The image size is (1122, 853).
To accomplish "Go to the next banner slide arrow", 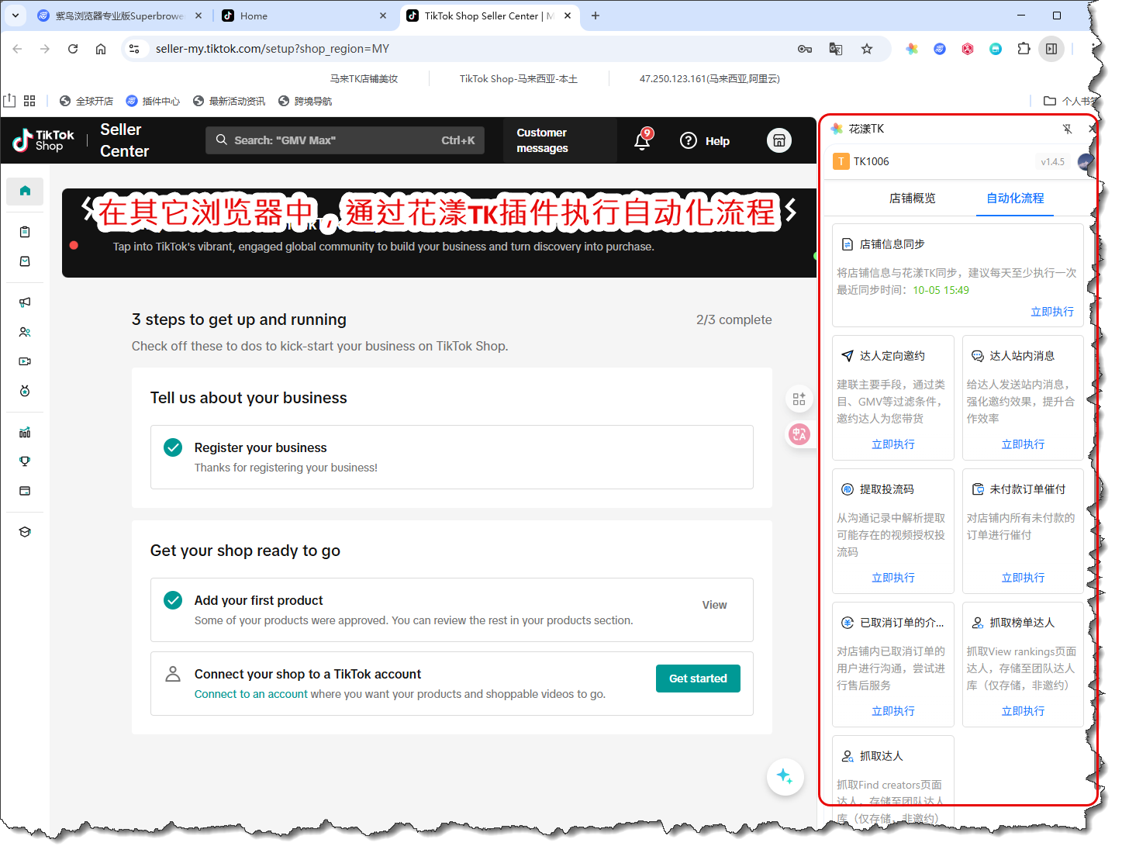I will [x=791, y=209].
